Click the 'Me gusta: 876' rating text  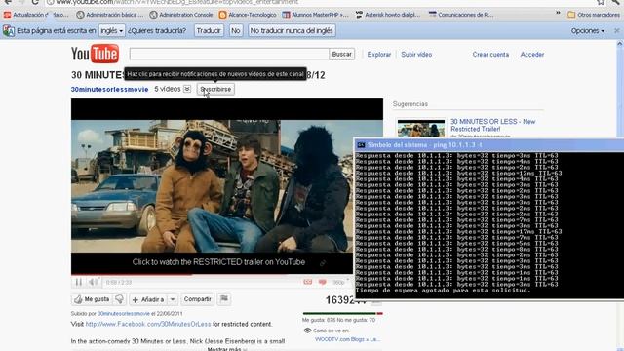click(x=319, y=320)
